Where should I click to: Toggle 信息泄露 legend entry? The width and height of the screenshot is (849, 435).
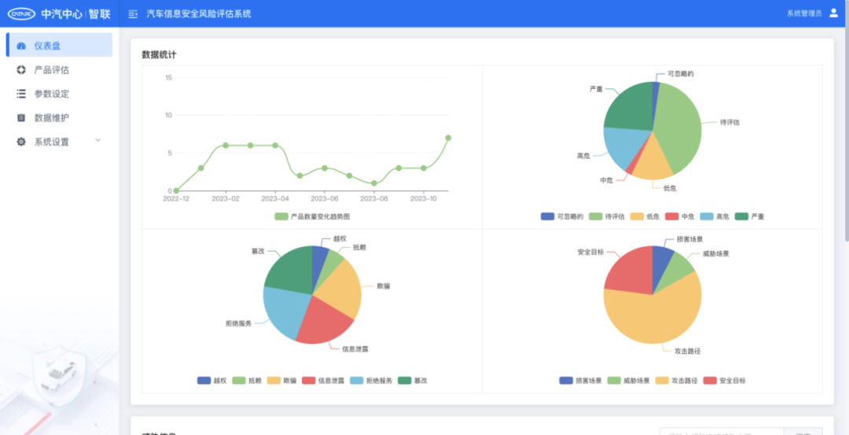pyautogui.click(x=323, y=381)
